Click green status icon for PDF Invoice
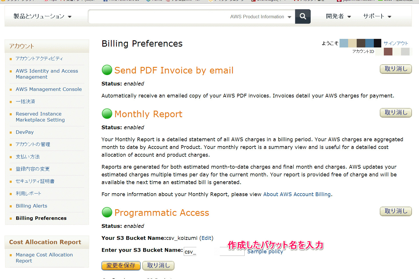Viewport: 419px width, 279px height. tap(107, 70)
